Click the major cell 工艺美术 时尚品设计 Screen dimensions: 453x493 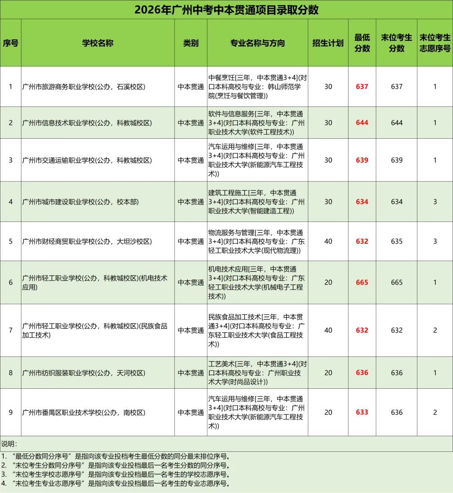(258, 373)
